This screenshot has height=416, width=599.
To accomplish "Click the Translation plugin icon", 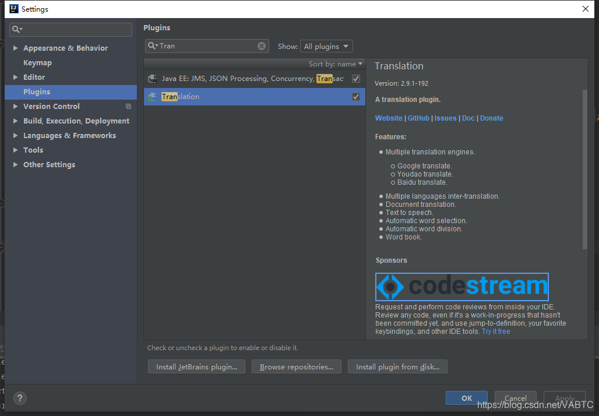I will point(152,97).
